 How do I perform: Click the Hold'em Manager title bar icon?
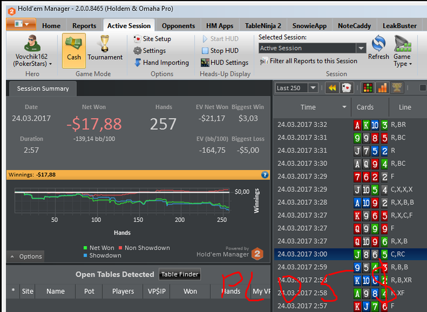[12, 11]
